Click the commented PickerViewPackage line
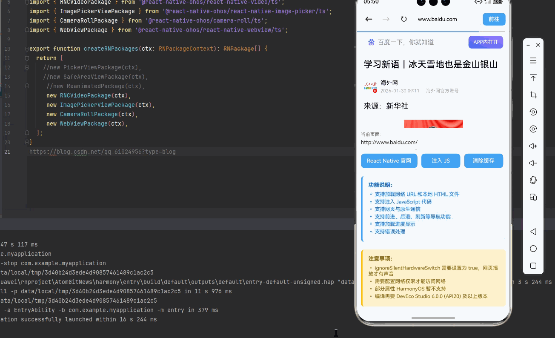Screen dimensions: 555x338 (x=92, y=67)
